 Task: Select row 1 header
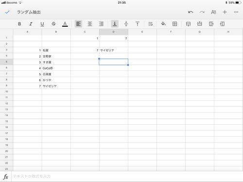click(x=6, y=38)
